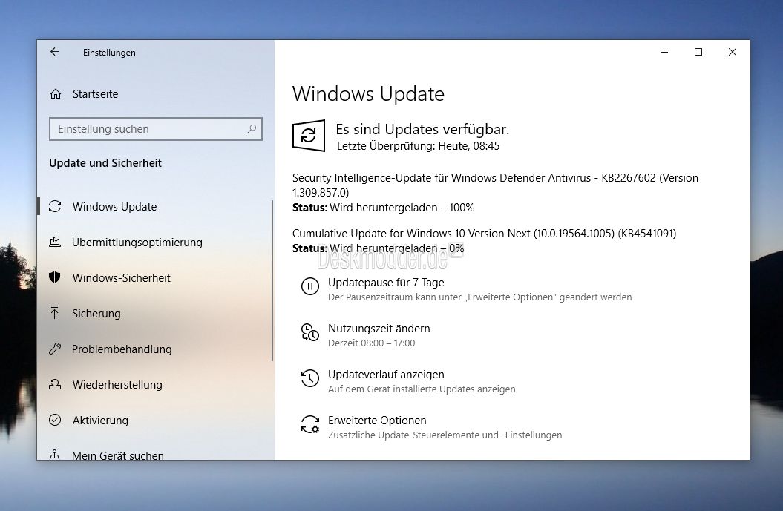783x511 pixels.
Task: Click the text 'Es sind Updates verfügbar.'
Action: click(422, 129)
